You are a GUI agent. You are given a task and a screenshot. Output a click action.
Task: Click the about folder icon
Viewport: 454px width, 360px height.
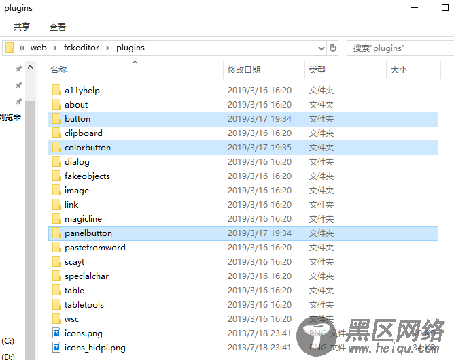pyautogui.click(x=57, y=104)
